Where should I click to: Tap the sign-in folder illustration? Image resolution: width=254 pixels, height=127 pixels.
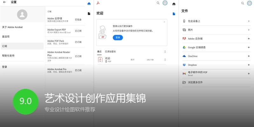coord(103,32)
